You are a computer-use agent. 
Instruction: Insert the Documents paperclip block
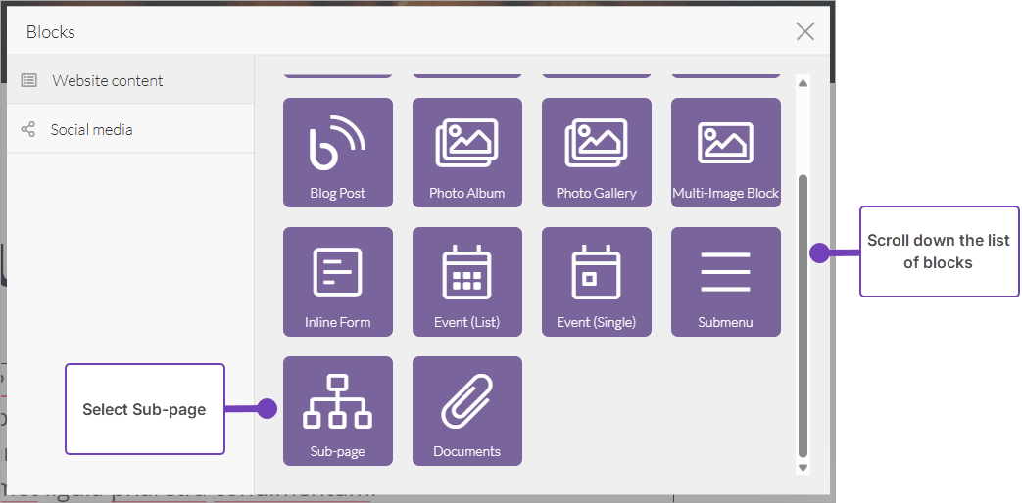tap(466, 410)
